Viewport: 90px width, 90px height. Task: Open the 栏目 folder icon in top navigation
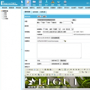(34, 3)
